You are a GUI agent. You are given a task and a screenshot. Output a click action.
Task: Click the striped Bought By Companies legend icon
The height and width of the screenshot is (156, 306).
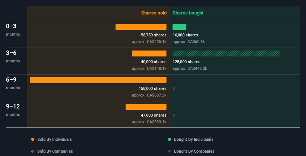pos(170,151)
